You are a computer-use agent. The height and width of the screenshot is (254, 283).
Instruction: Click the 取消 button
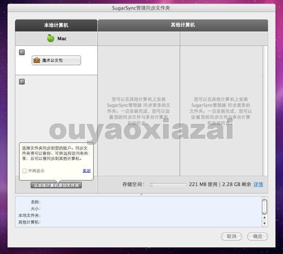point(232,237)
